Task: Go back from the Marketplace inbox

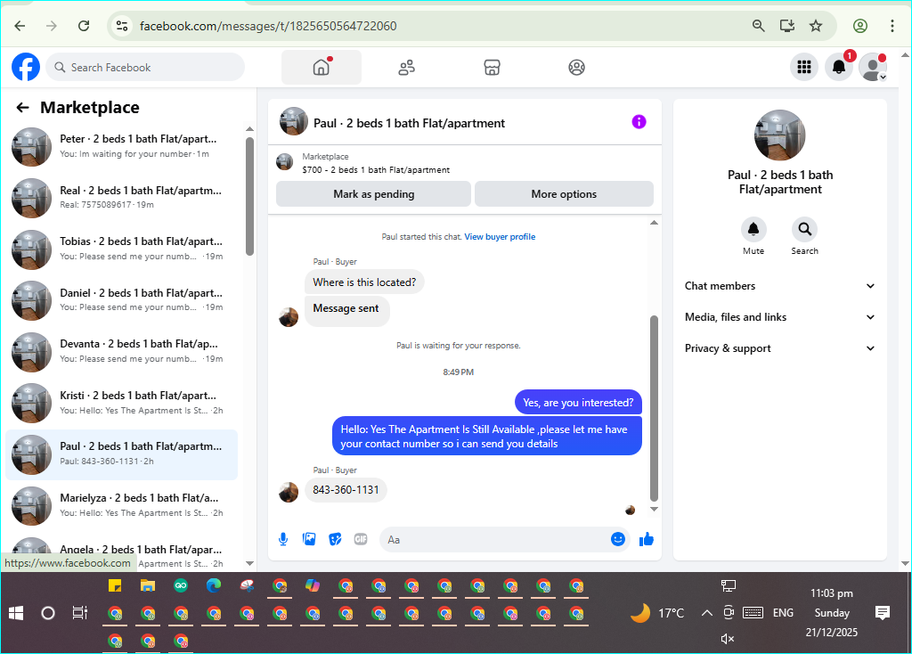Action: 22,108
